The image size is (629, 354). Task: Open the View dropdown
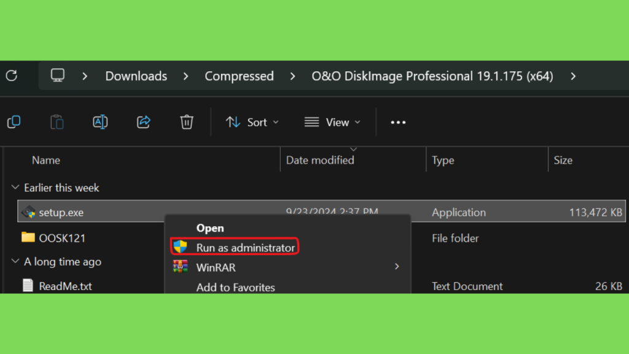pyautogui.click(x=332, y=122)
